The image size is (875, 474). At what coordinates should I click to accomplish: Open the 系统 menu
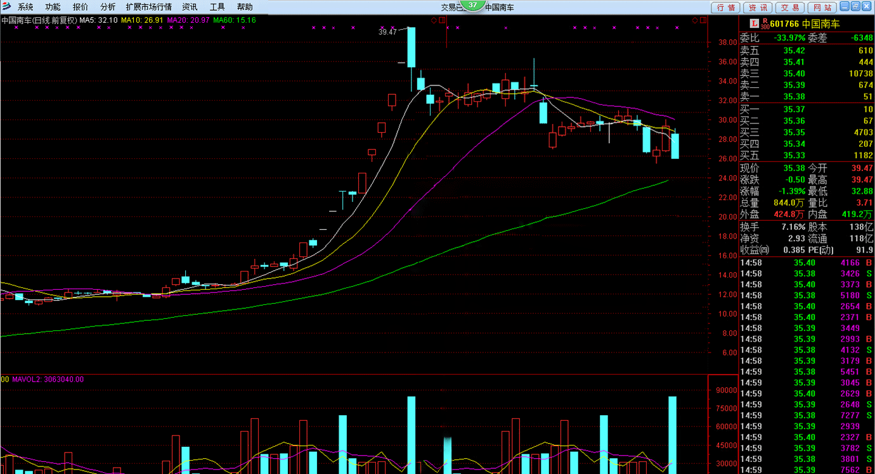click(25, 7)
